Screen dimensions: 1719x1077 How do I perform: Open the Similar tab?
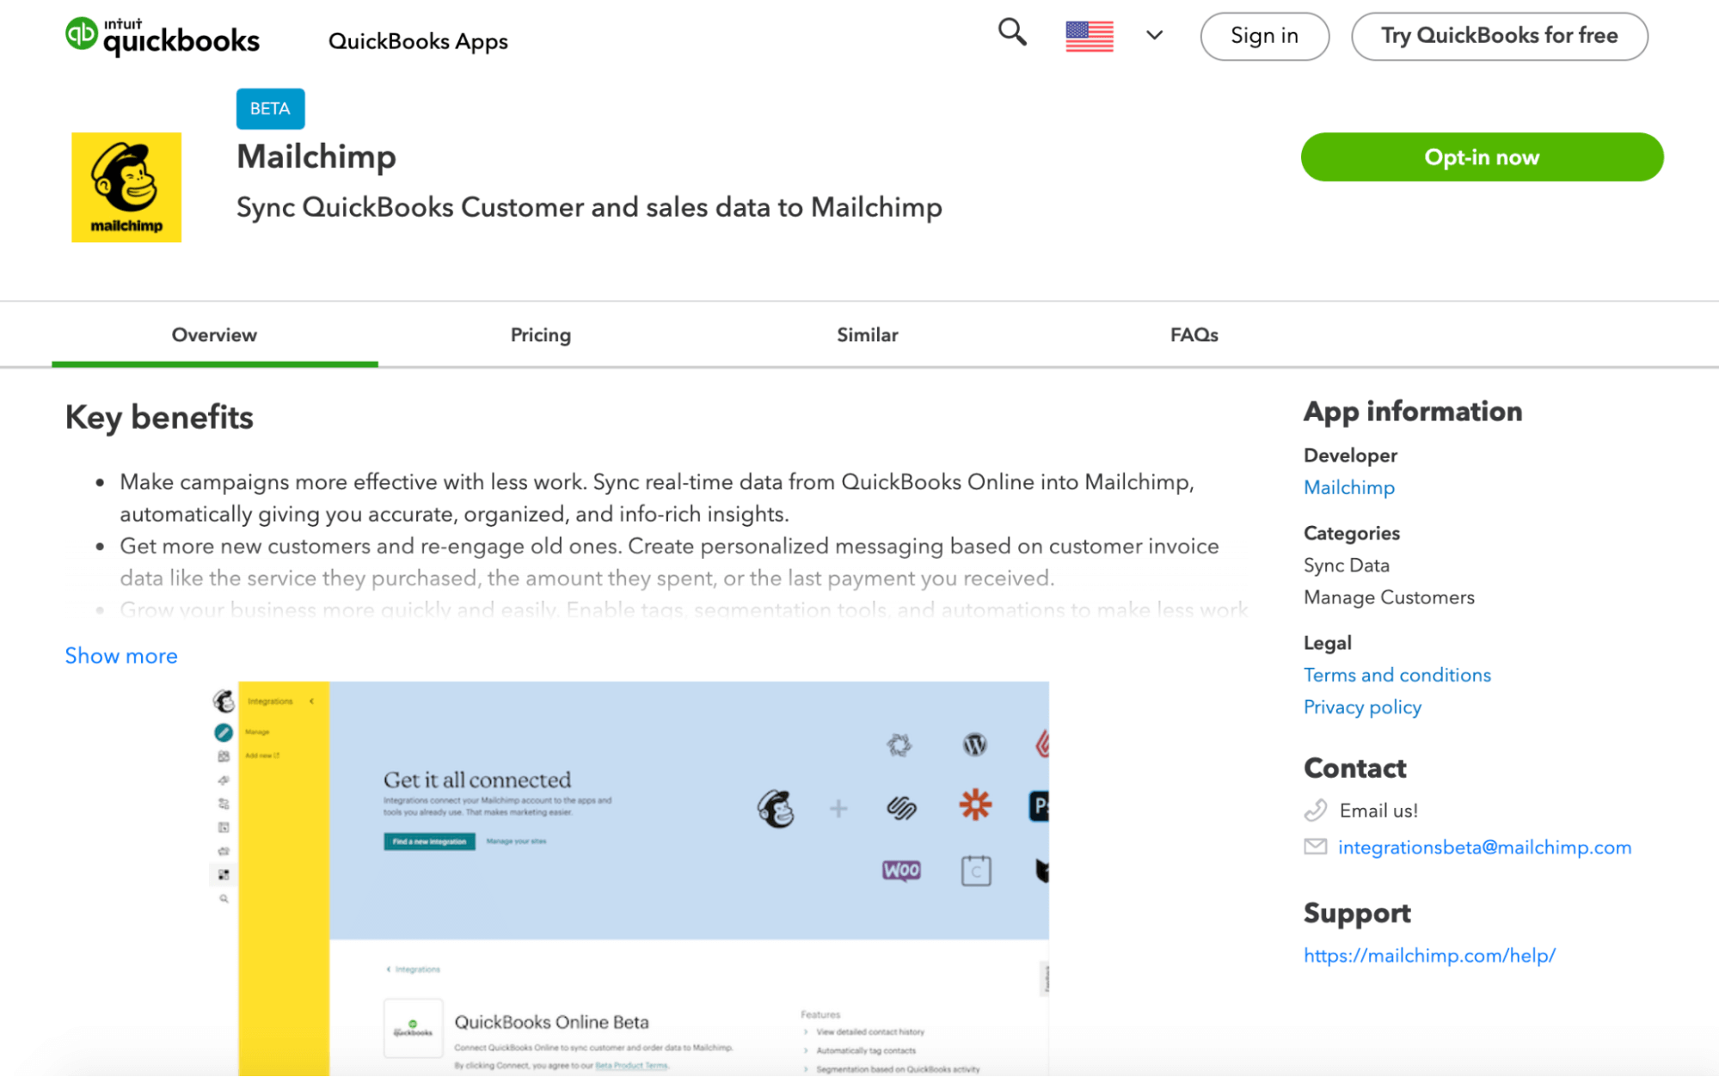868,335
